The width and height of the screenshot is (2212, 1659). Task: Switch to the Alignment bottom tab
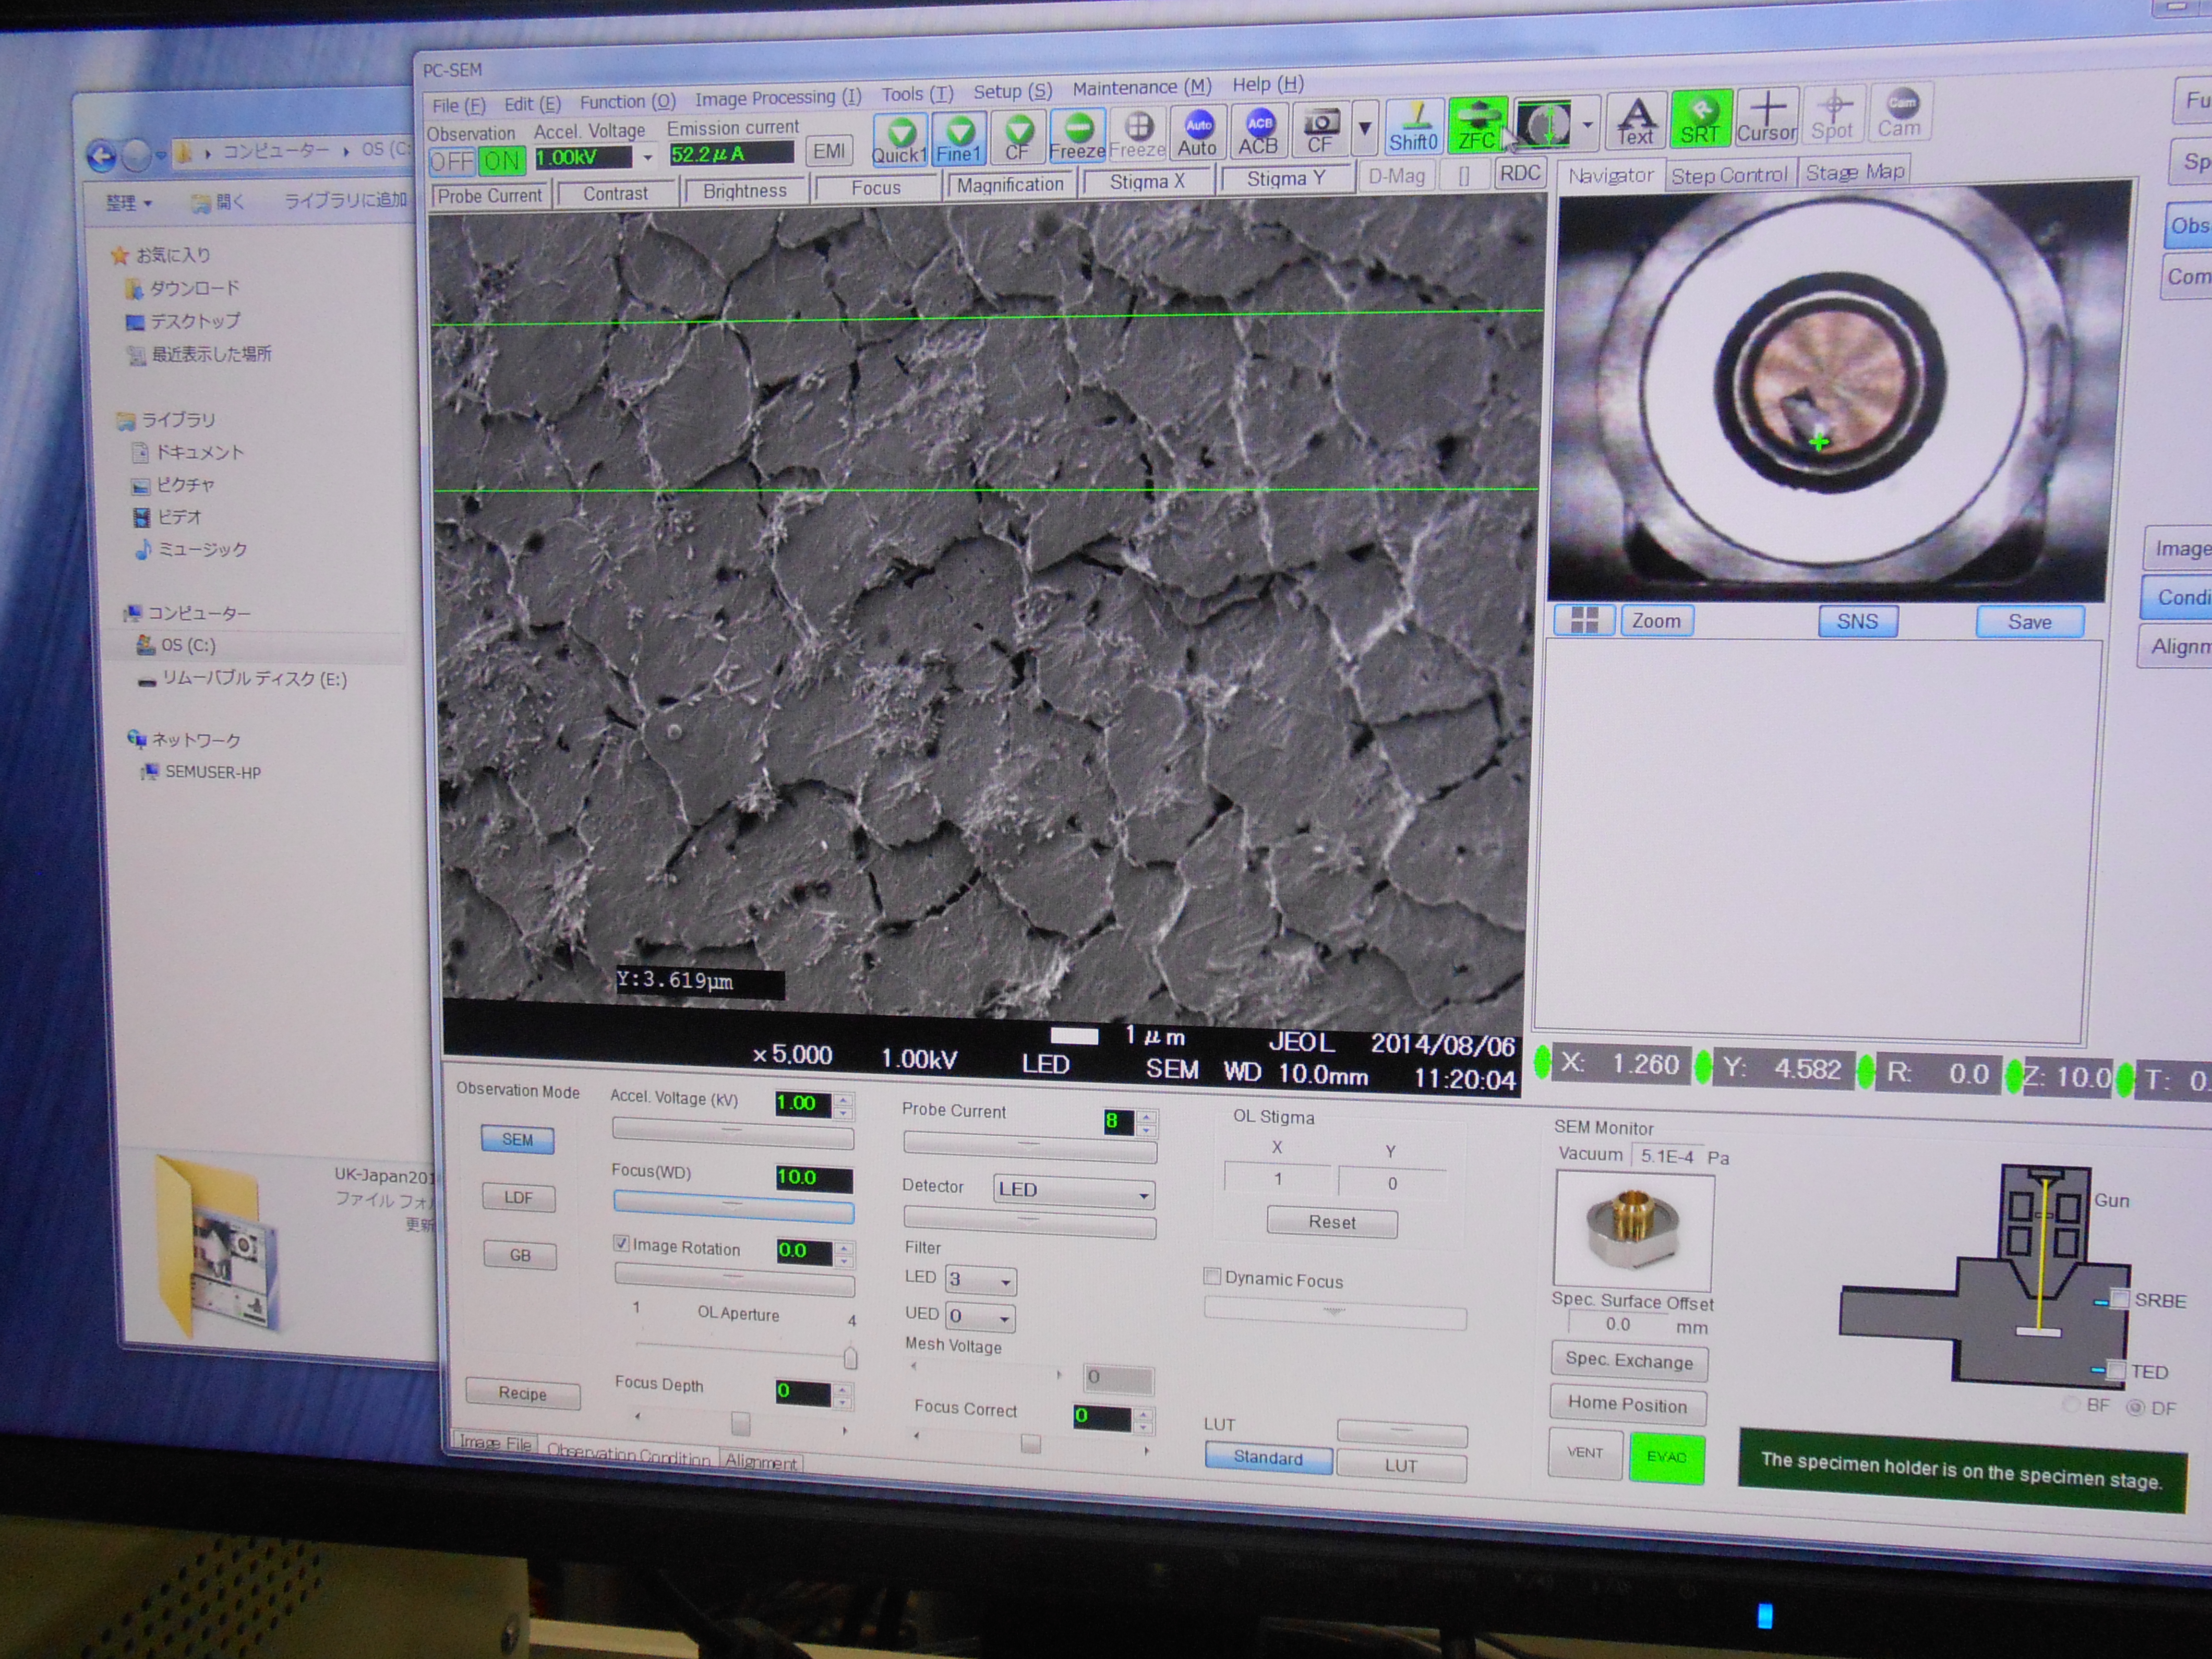tap(761, 1461)
